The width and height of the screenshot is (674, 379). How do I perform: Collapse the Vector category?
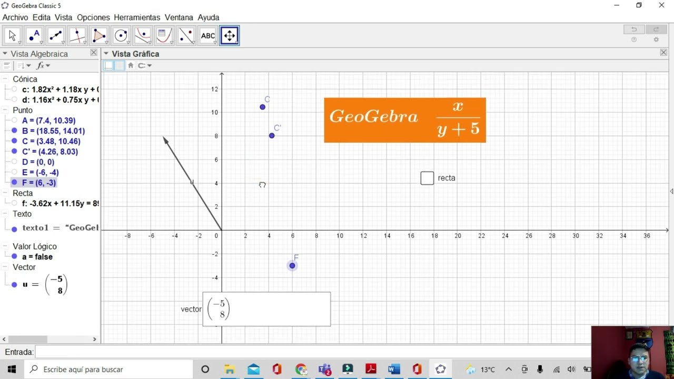click(5, 267)
